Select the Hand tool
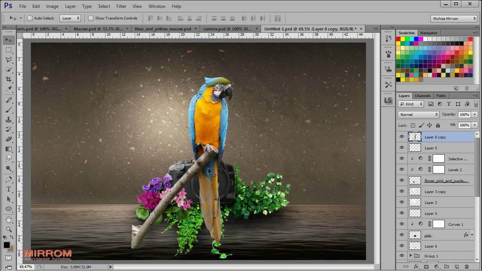This screenshot has height=271, width=482. (x=9, y=219)
